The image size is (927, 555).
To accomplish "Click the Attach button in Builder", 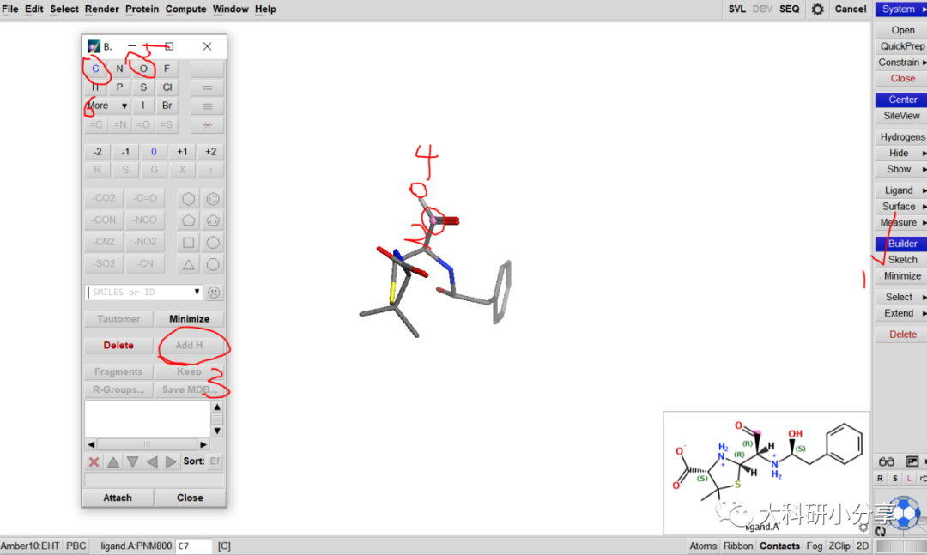I will pyautogui.click(x=118, y=498).
